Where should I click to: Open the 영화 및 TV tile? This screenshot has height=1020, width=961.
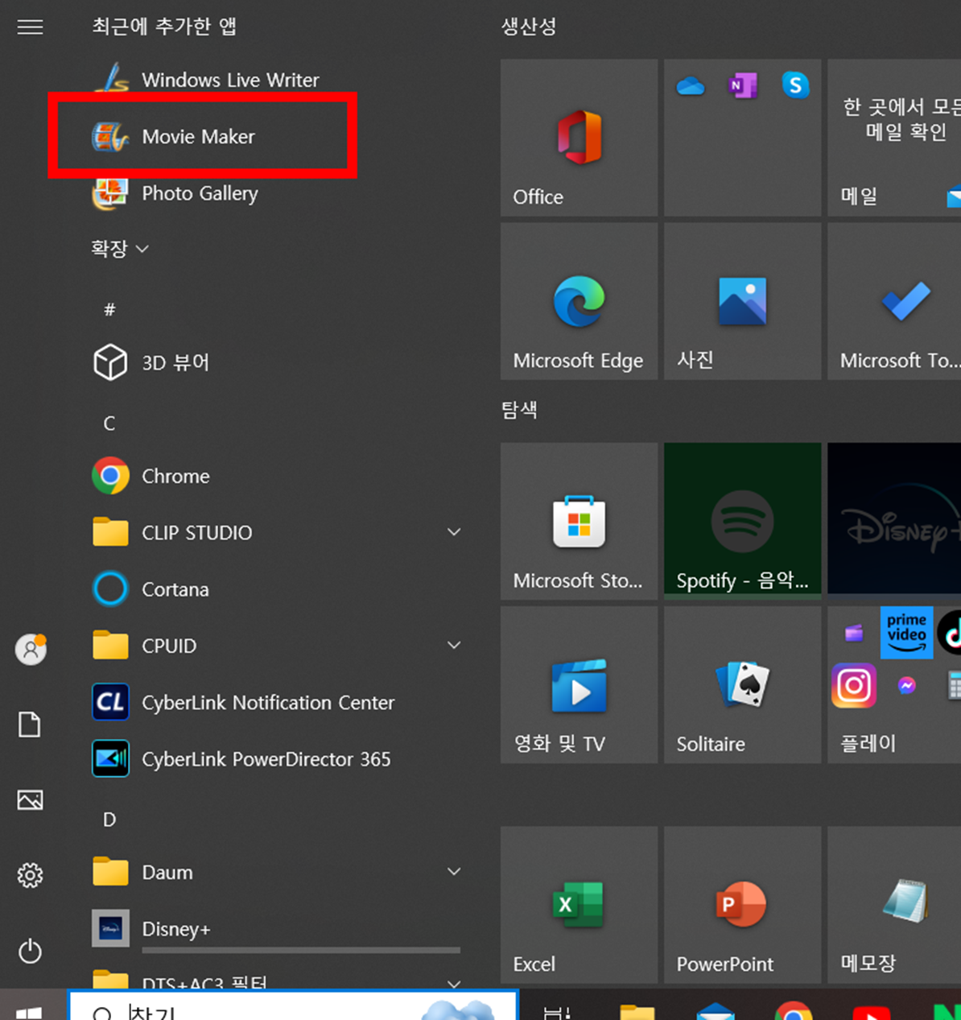(579, 684)
